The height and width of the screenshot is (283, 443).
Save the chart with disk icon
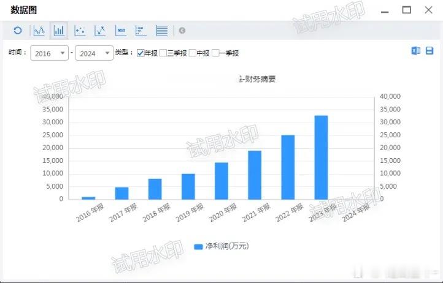coord(430,51)
